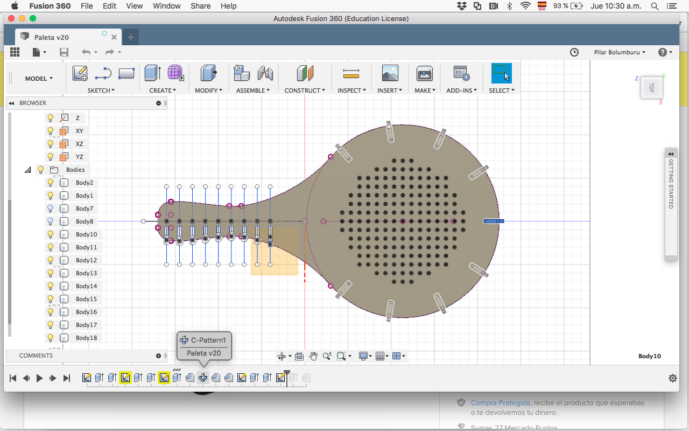689x431 pixels.
Task: Click the Look At icon in navigation bar
Action: [x=299, y=356]
